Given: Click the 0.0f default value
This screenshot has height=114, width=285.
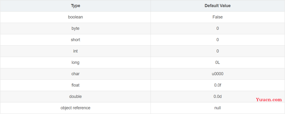Looking at the screenshot, I should [217, 85].
